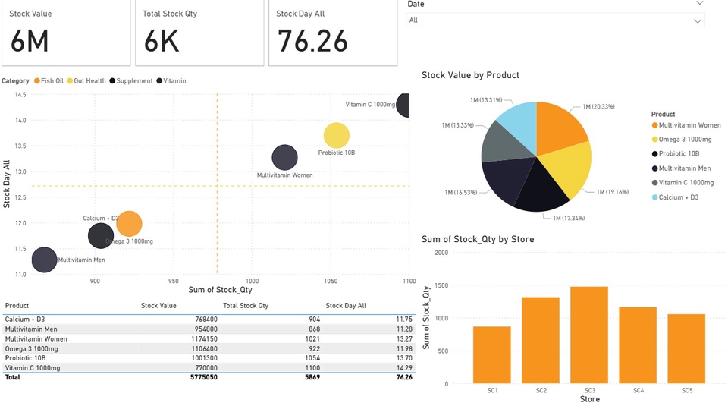Click the Vitamin C 1000mg legend marker
This screenshot has height=403, width=728.
tap(655, 183)
